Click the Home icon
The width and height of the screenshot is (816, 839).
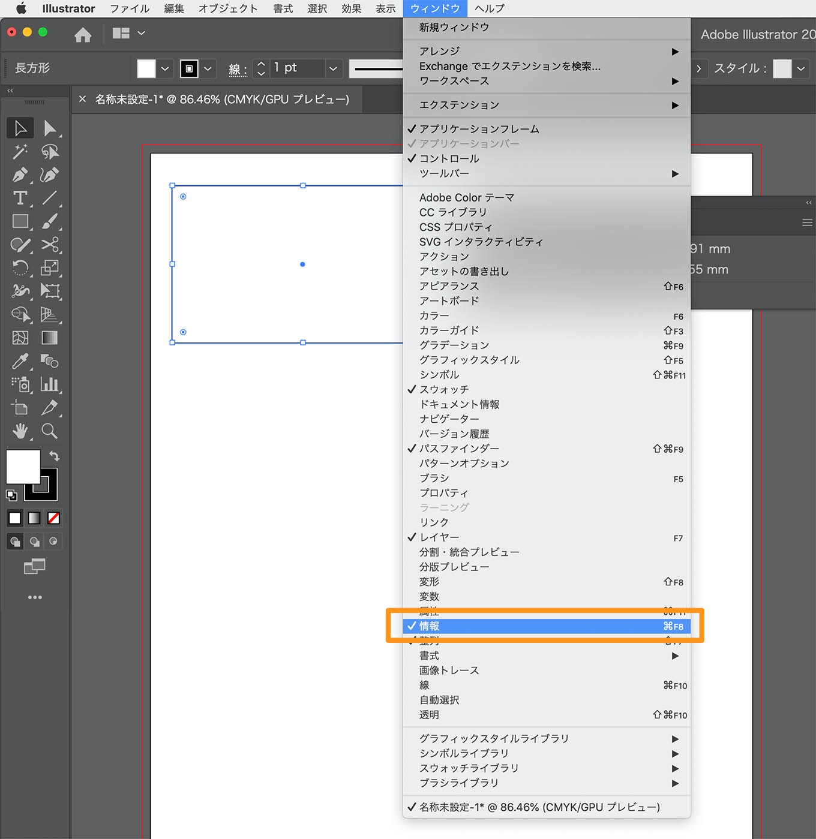coord(83,35)
